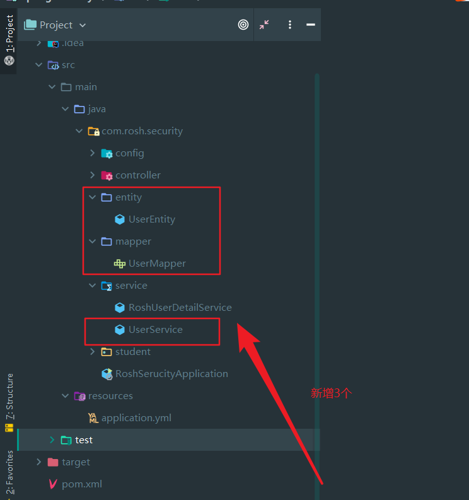
Task: Collapse the java folder
Action: (66, 108)
